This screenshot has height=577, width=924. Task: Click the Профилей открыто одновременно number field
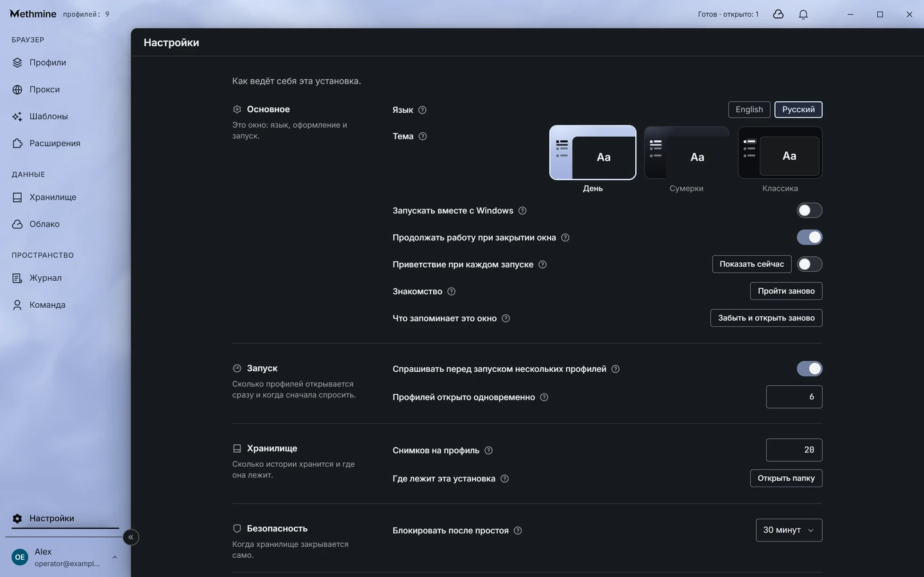point(794,397)
